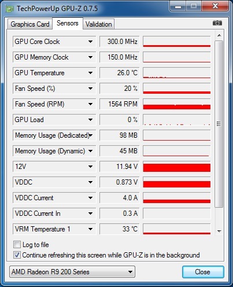The width and height of the screenshot is (233, 287).
Task: Click the camera screenshot icon
Action: coord(217,23)
